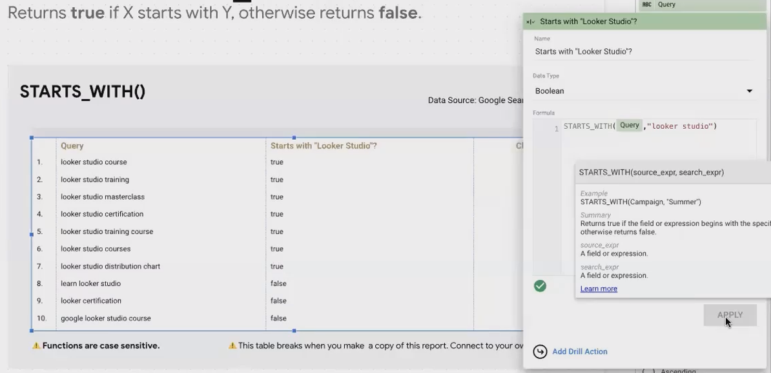Screen dimensions: 771x373
Task: Click the Query field chip in the formula
Action: click(x=630, y=126)
